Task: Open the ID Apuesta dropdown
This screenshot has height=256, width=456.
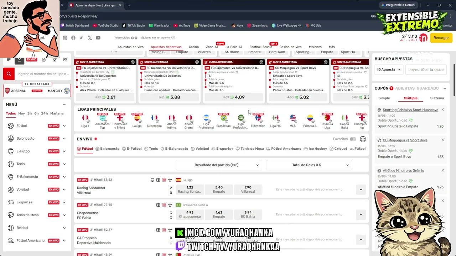Action: 389,70
